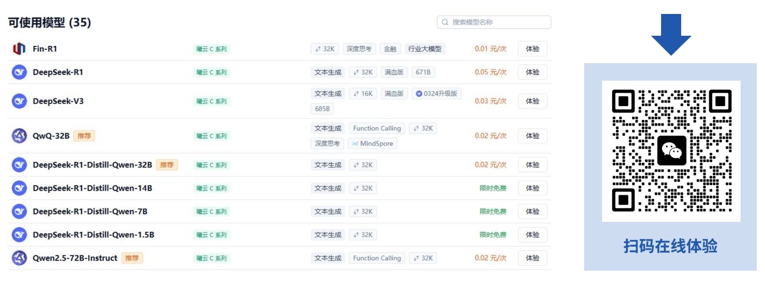Open the QwQ-32B model name
The image size is (765, 289).
click(x=51, y=136)
